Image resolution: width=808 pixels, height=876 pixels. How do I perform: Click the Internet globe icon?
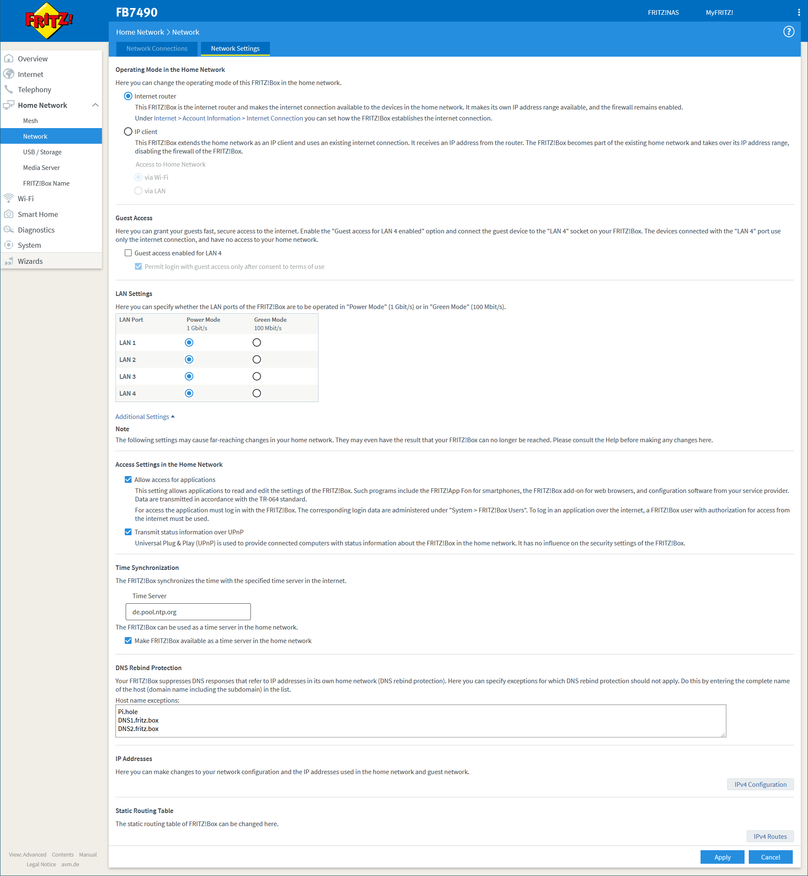tap(9, 74)
